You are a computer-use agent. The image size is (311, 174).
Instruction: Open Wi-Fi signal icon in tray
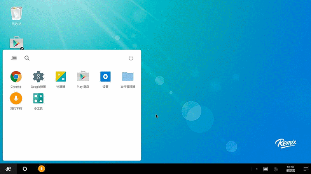point(276,169)
